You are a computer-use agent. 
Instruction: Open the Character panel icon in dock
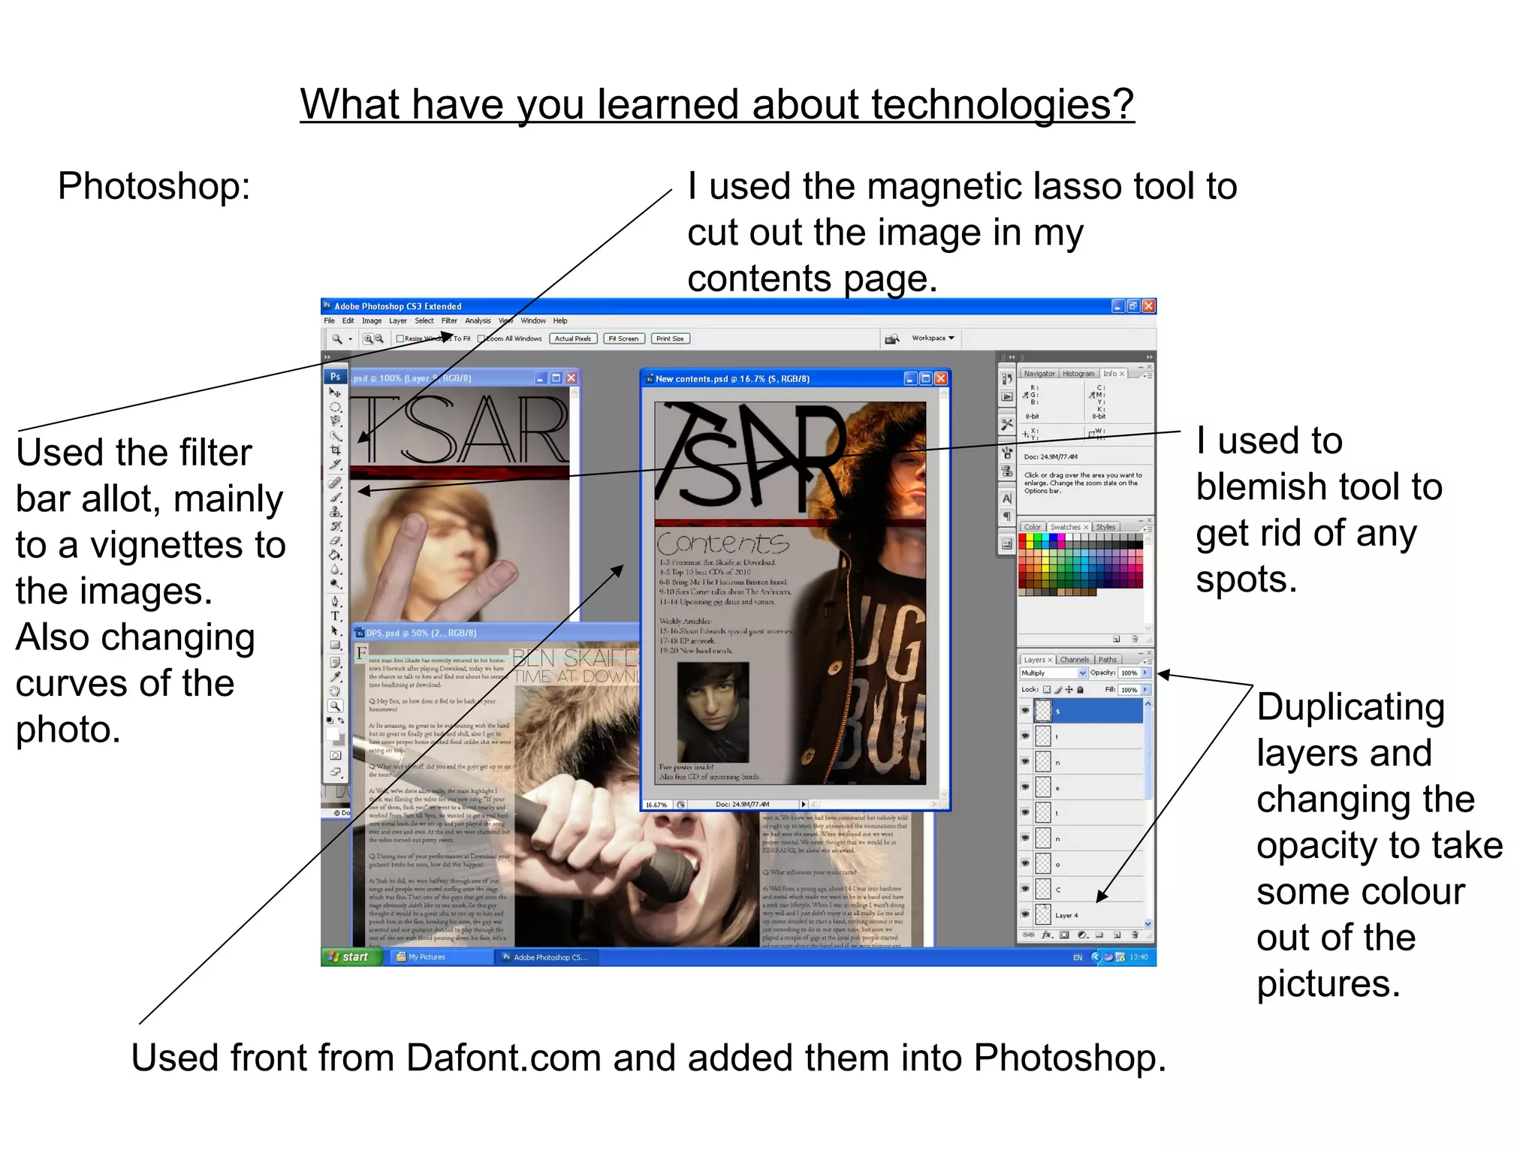(1007, 498)
